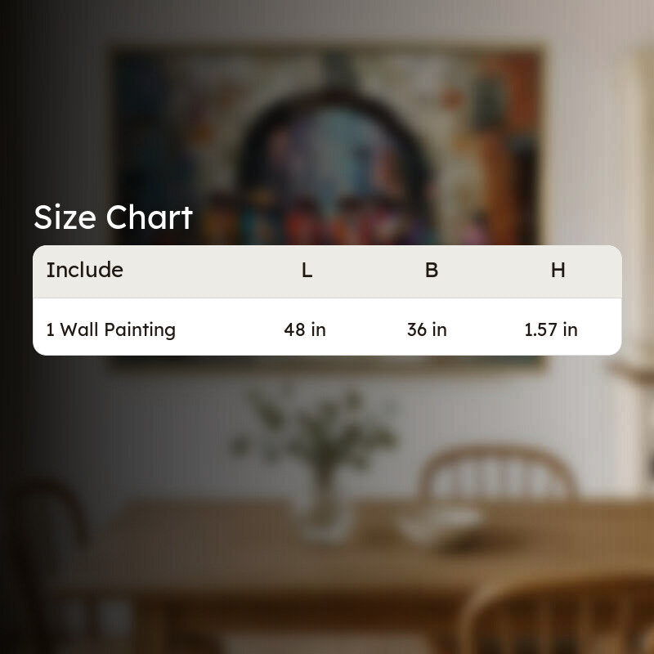Click the 1 Wall Painting row label
654x654 pixels.
111,329
